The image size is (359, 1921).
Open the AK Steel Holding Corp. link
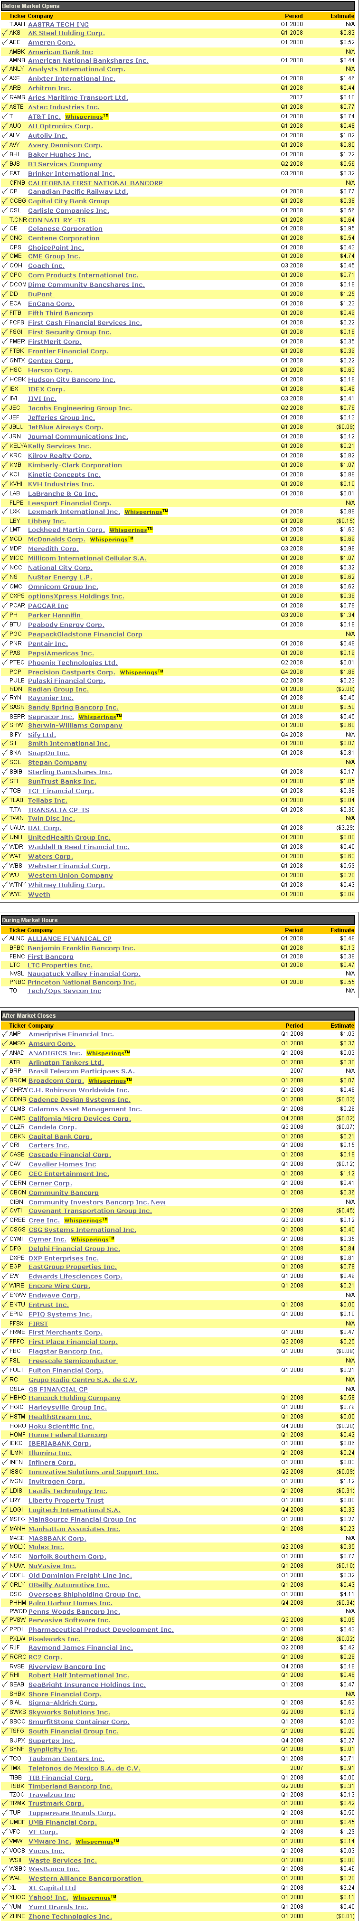pyautogui.click(x=66, y=33)
